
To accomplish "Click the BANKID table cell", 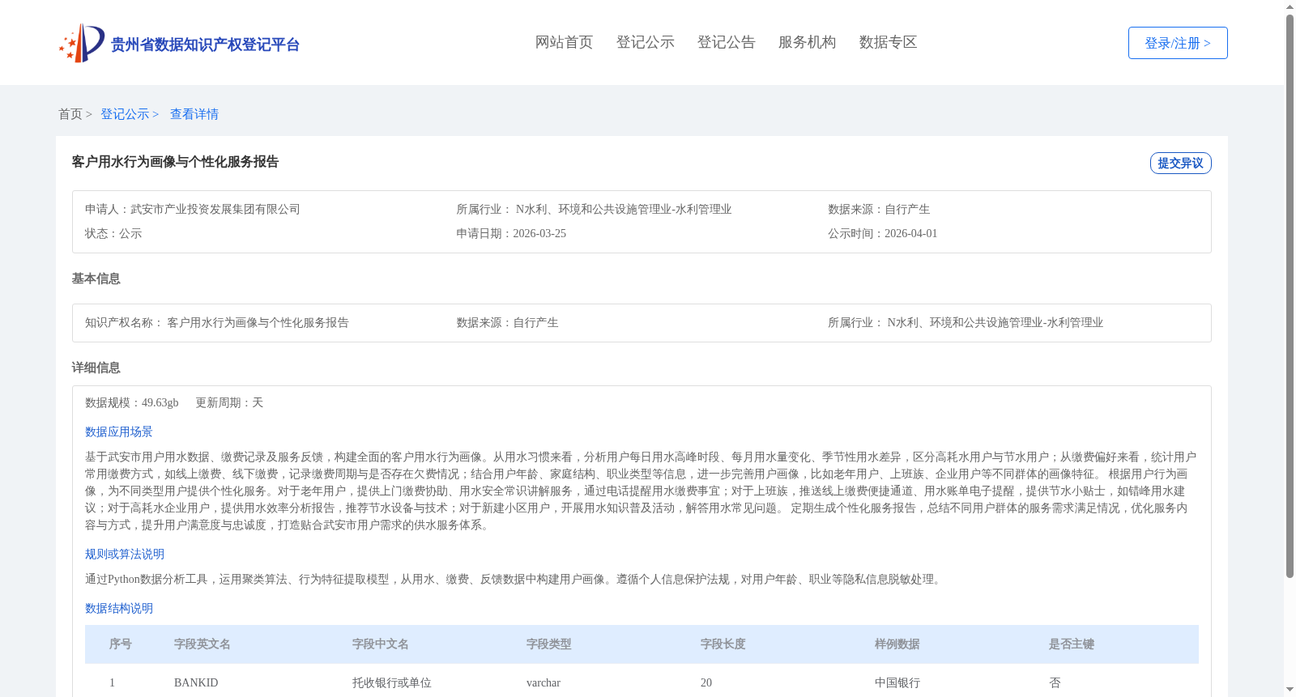I will [x=196, y=682].
